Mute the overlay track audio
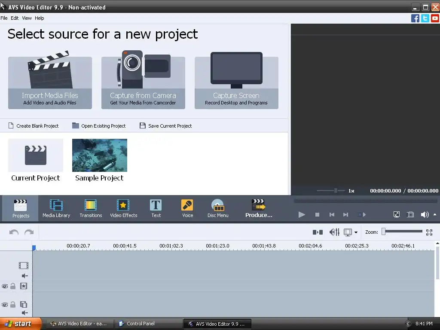Image resolution: width=440 pixels, height=330 pixels. (24, 313)
